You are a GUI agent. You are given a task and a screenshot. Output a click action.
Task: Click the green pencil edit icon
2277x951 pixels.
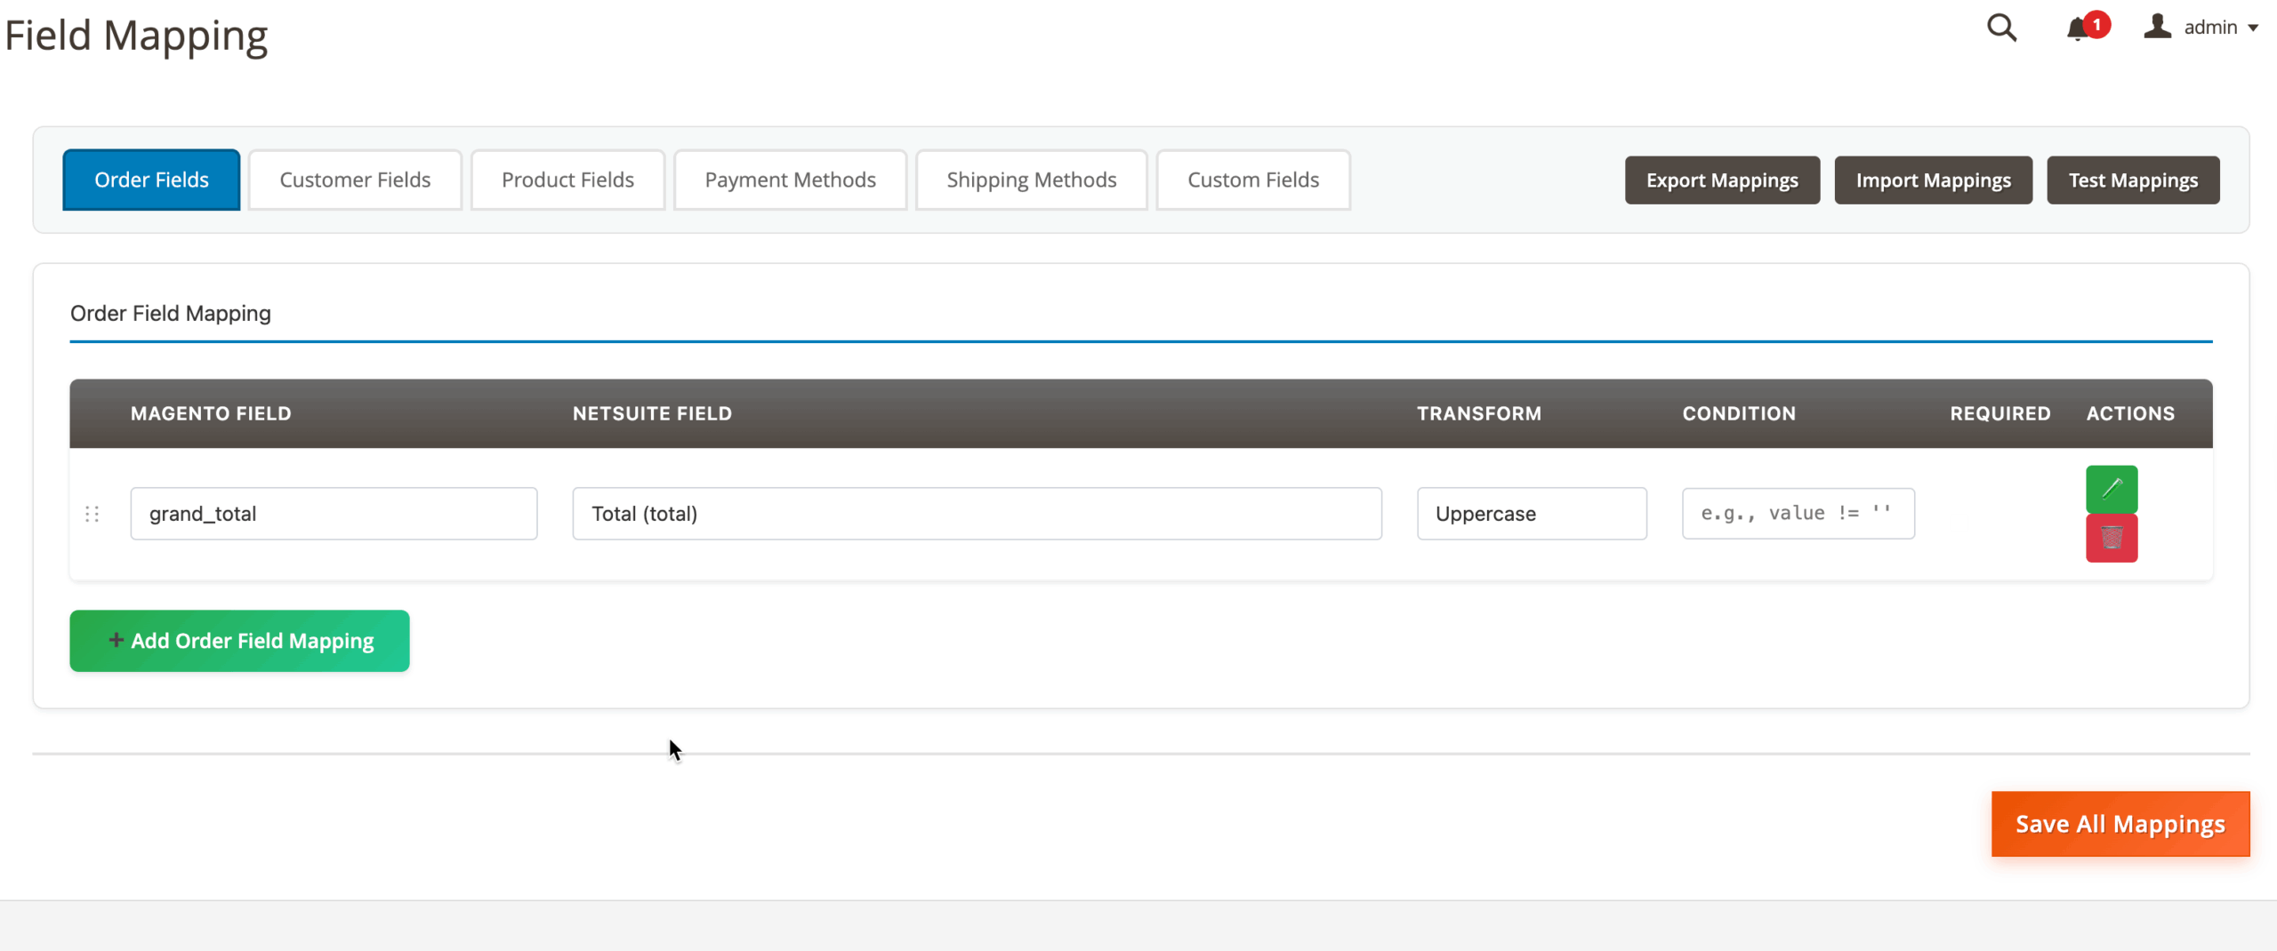pos(2111,488)
